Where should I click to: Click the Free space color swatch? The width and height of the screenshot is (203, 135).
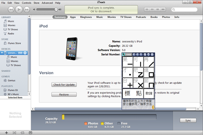[119, 124]
